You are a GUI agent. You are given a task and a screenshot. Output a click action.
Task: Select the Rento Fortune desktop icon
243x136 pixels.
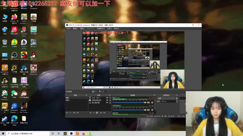pyautogui.click(x=24, y=19)
